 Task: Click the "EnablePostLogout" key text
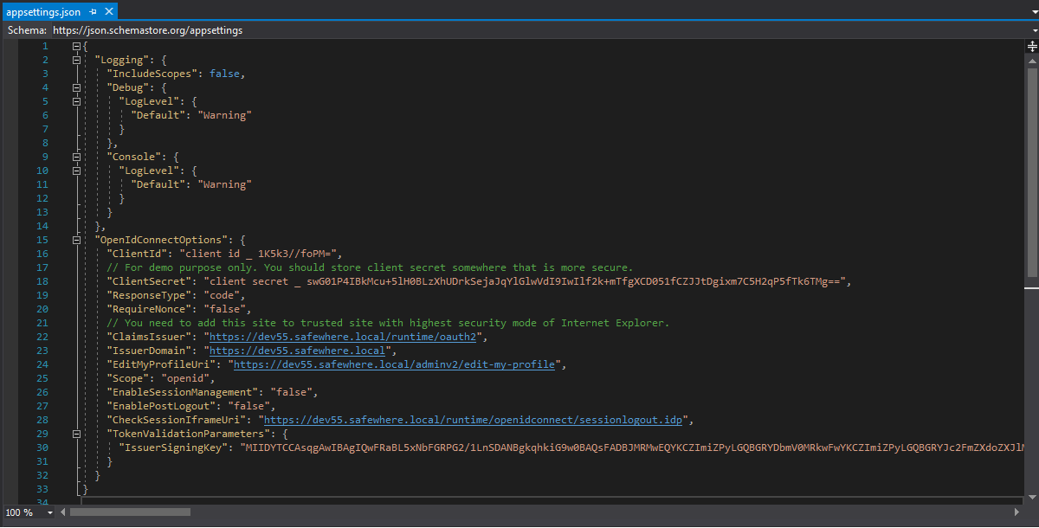pyautogui.click(x=161, y=406)
